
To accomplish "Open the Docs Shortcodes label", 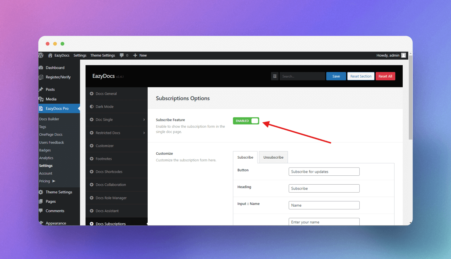I will [x=109, y=172].
